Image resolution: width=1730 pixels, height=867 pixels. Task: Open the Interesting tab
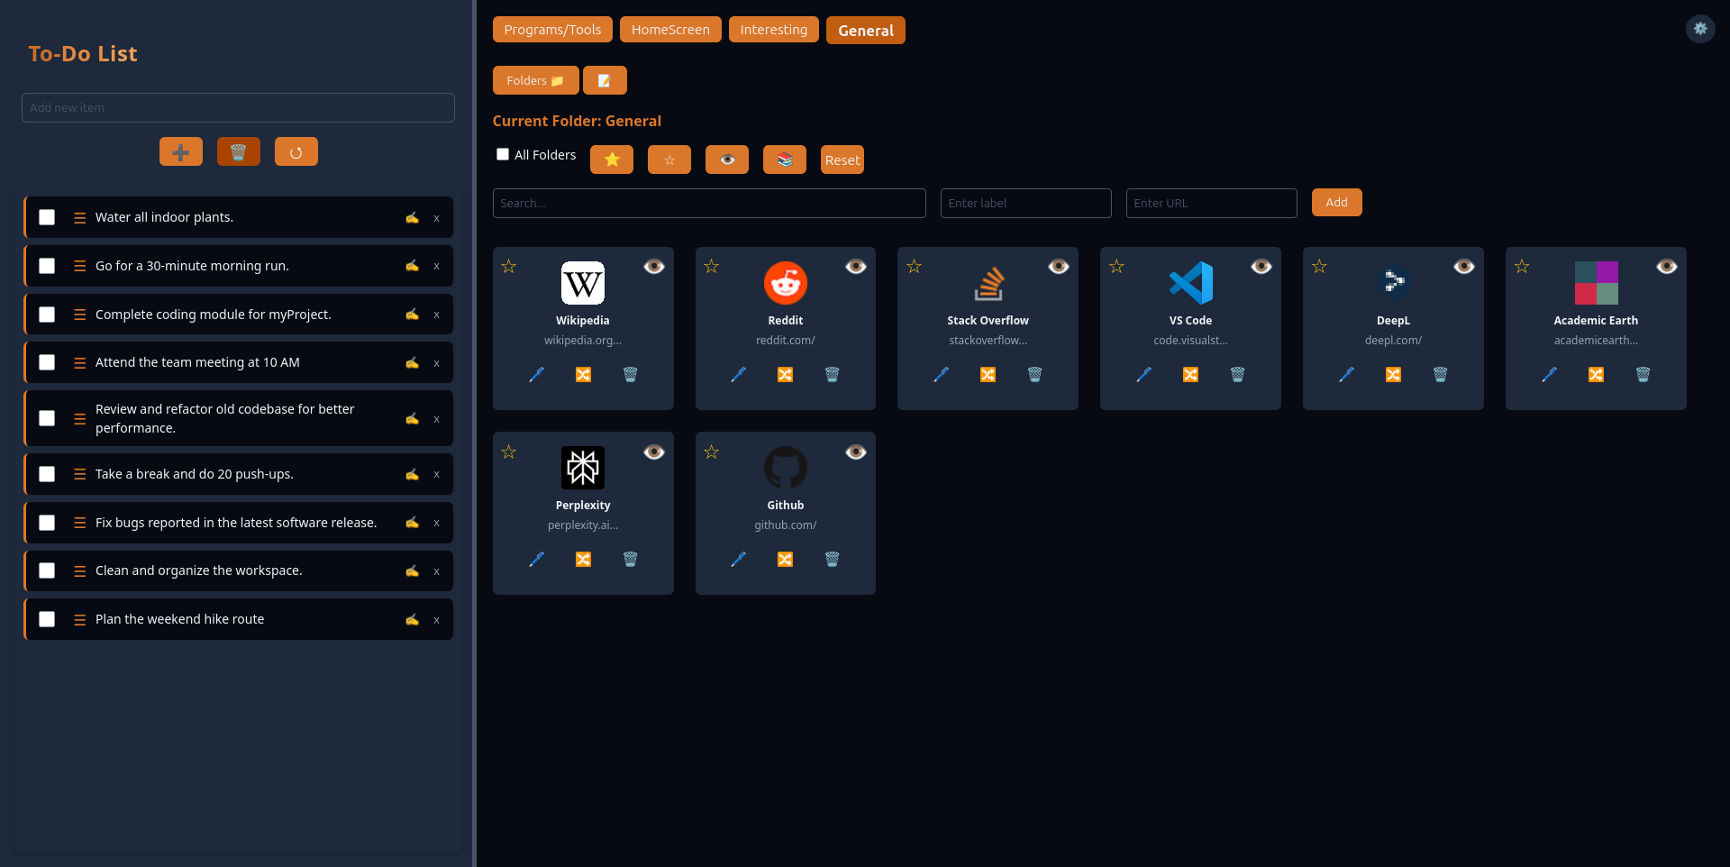pos(773,30)
